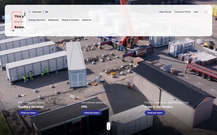Click the error frame scroll-down arrow
217x135 pixels.
25,28
